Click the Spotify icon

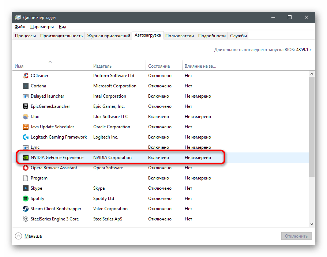pyautogui.click(x=26, y=199)
